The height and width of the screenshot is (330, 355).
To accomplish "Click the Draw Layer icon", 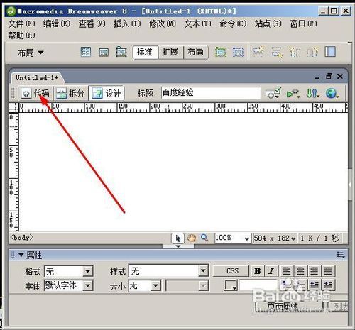I will (x=121, y=52).
